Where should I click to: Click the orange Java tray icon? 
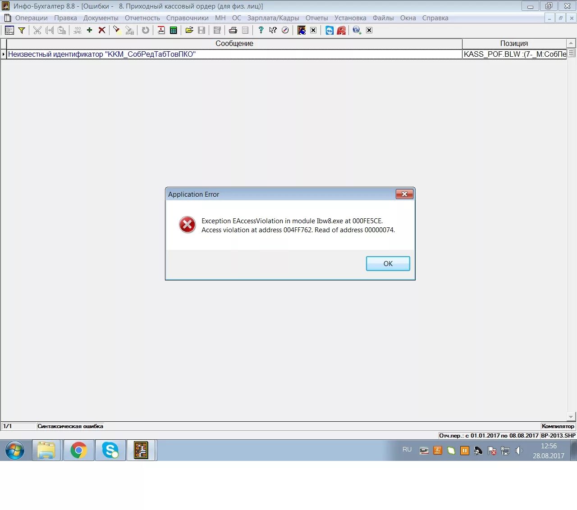437,451
